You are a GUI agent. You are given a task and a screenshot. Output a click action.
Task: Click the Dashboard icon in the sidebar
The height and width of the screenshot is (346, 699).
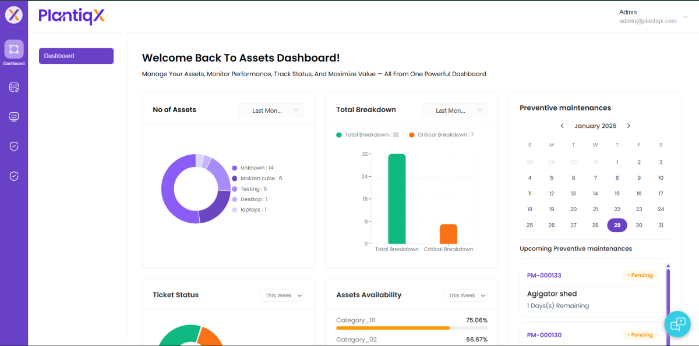point(14,49)
